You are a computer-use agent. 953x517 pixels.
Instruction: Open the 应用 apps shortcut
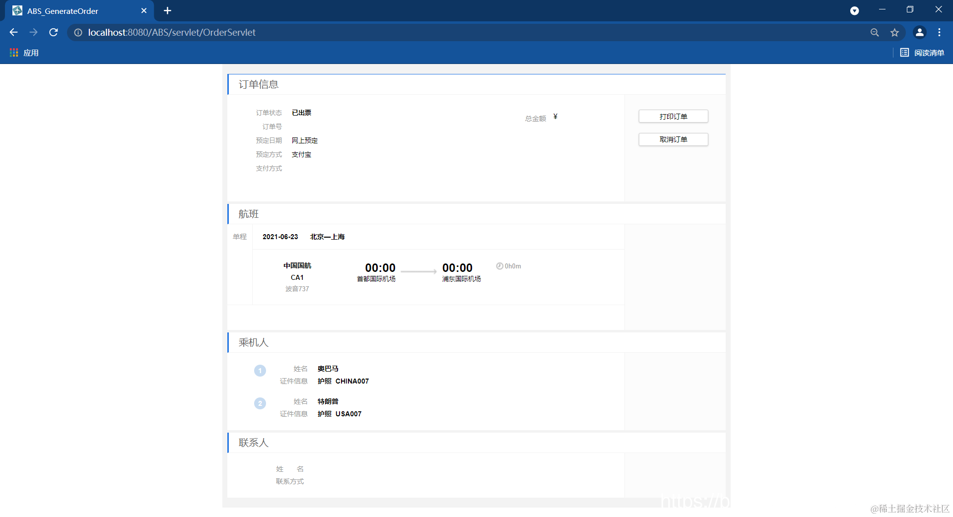tap(24, 53)
